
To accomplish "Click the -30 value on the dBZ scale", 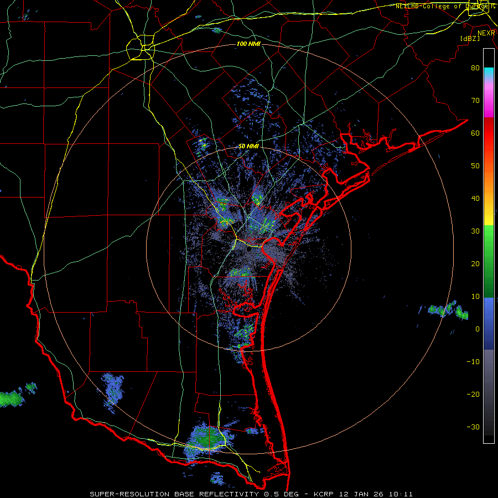I will point(473,427).
